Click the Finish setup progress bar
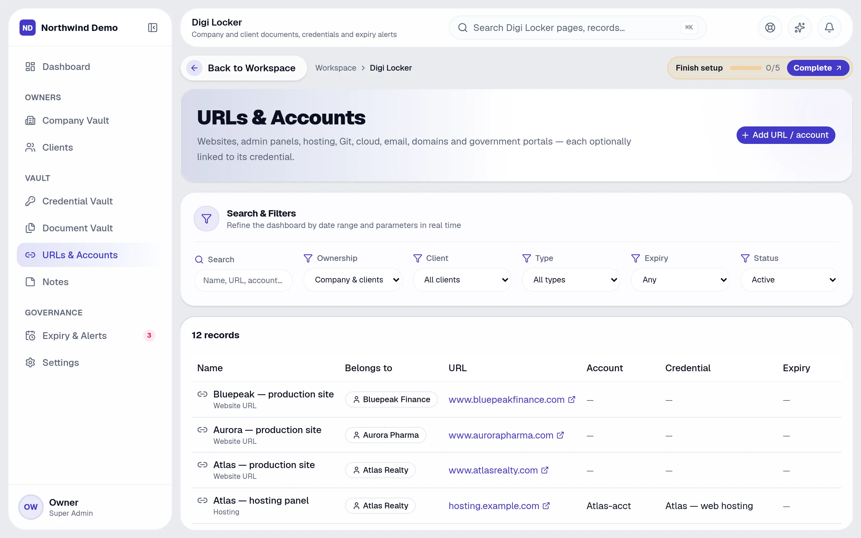The height and width of the screenshot is (538, 861). (x=745, y=68)
